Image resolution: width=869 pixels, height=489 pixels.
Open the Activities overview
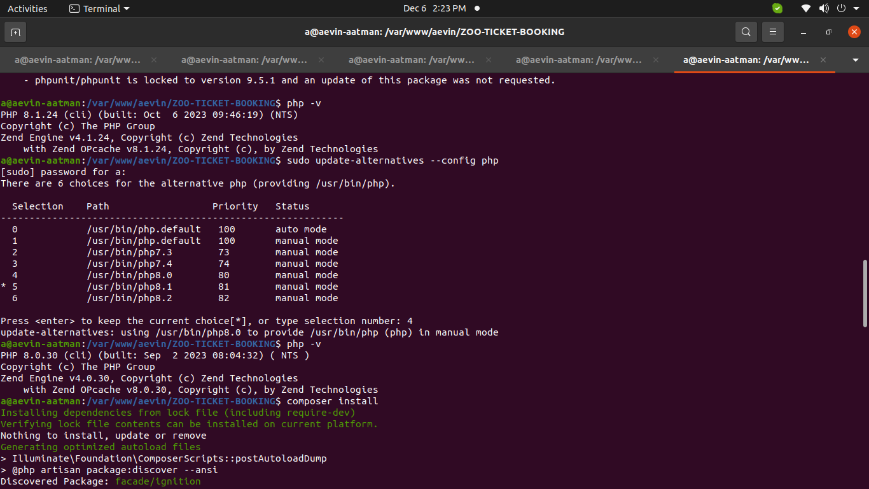(27, 8)
